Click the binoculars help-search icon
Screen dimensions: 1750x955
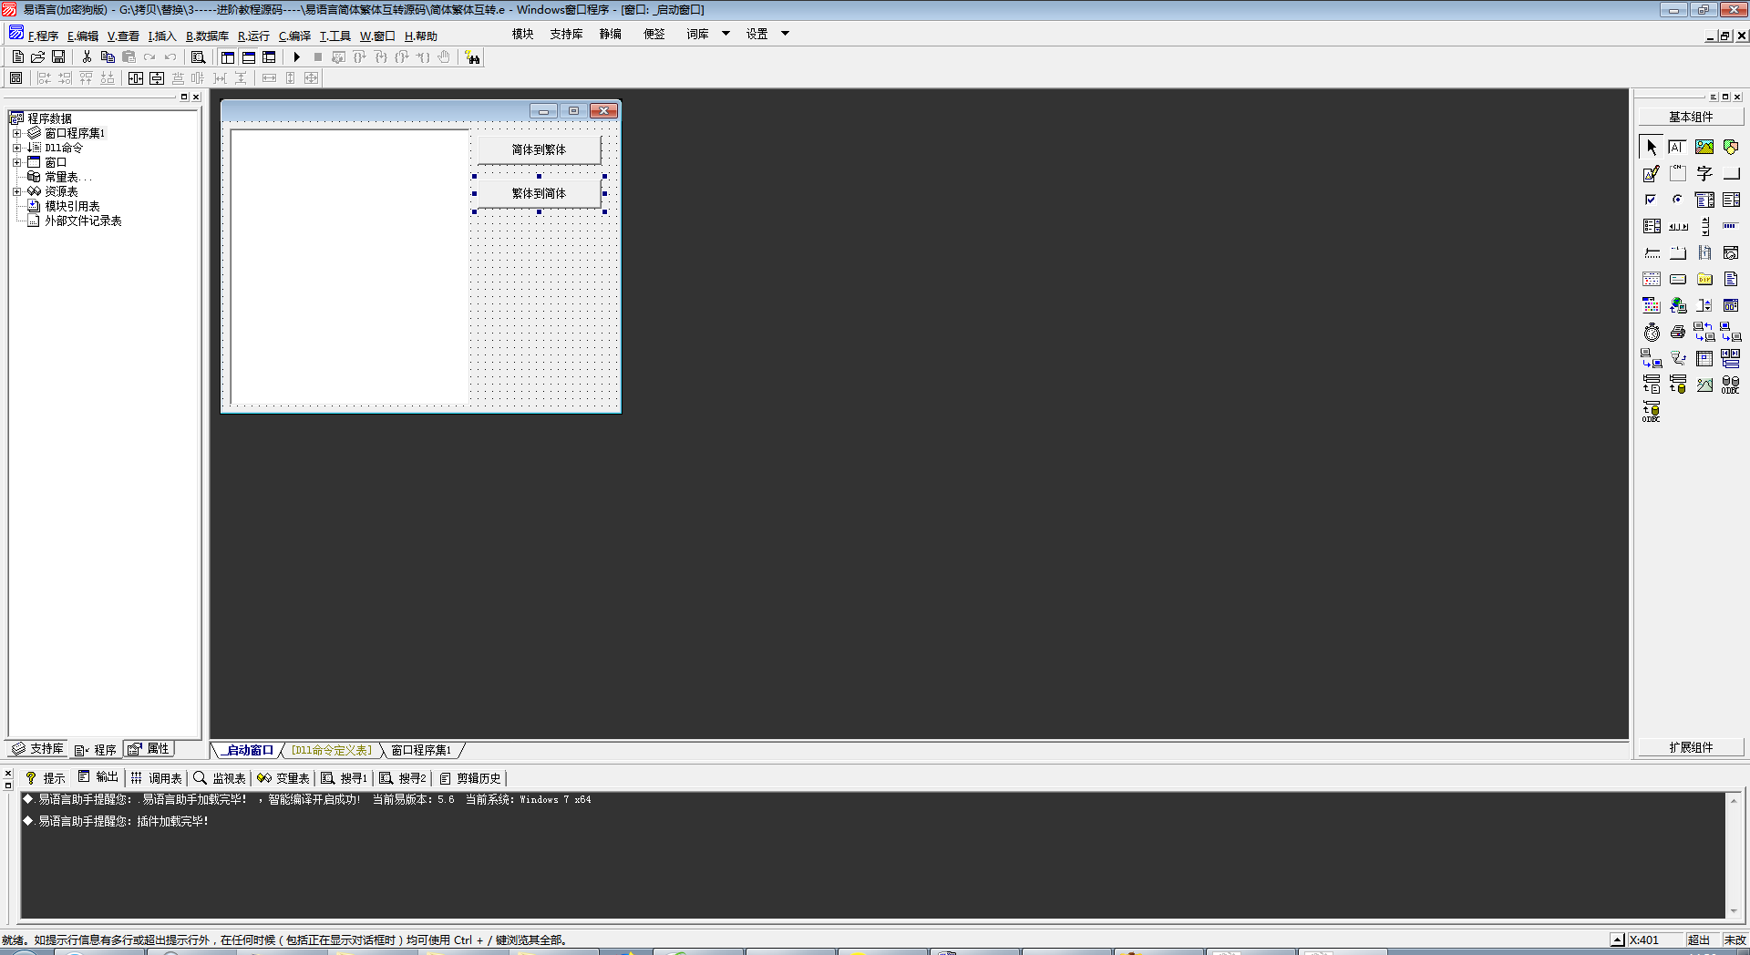(472, 57)
